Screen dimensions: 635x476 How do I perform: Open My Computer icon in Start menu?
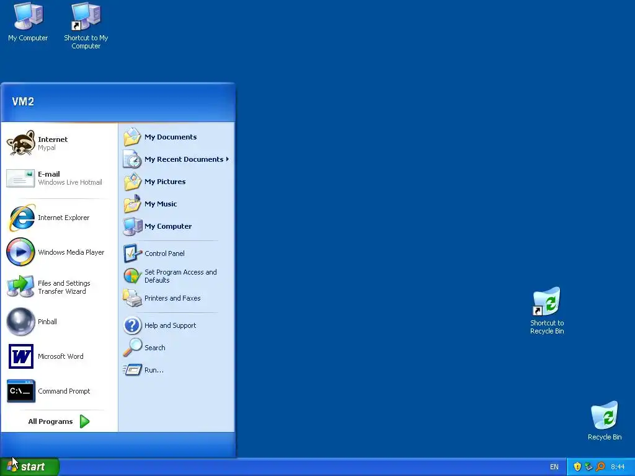[x=133, y=226]
